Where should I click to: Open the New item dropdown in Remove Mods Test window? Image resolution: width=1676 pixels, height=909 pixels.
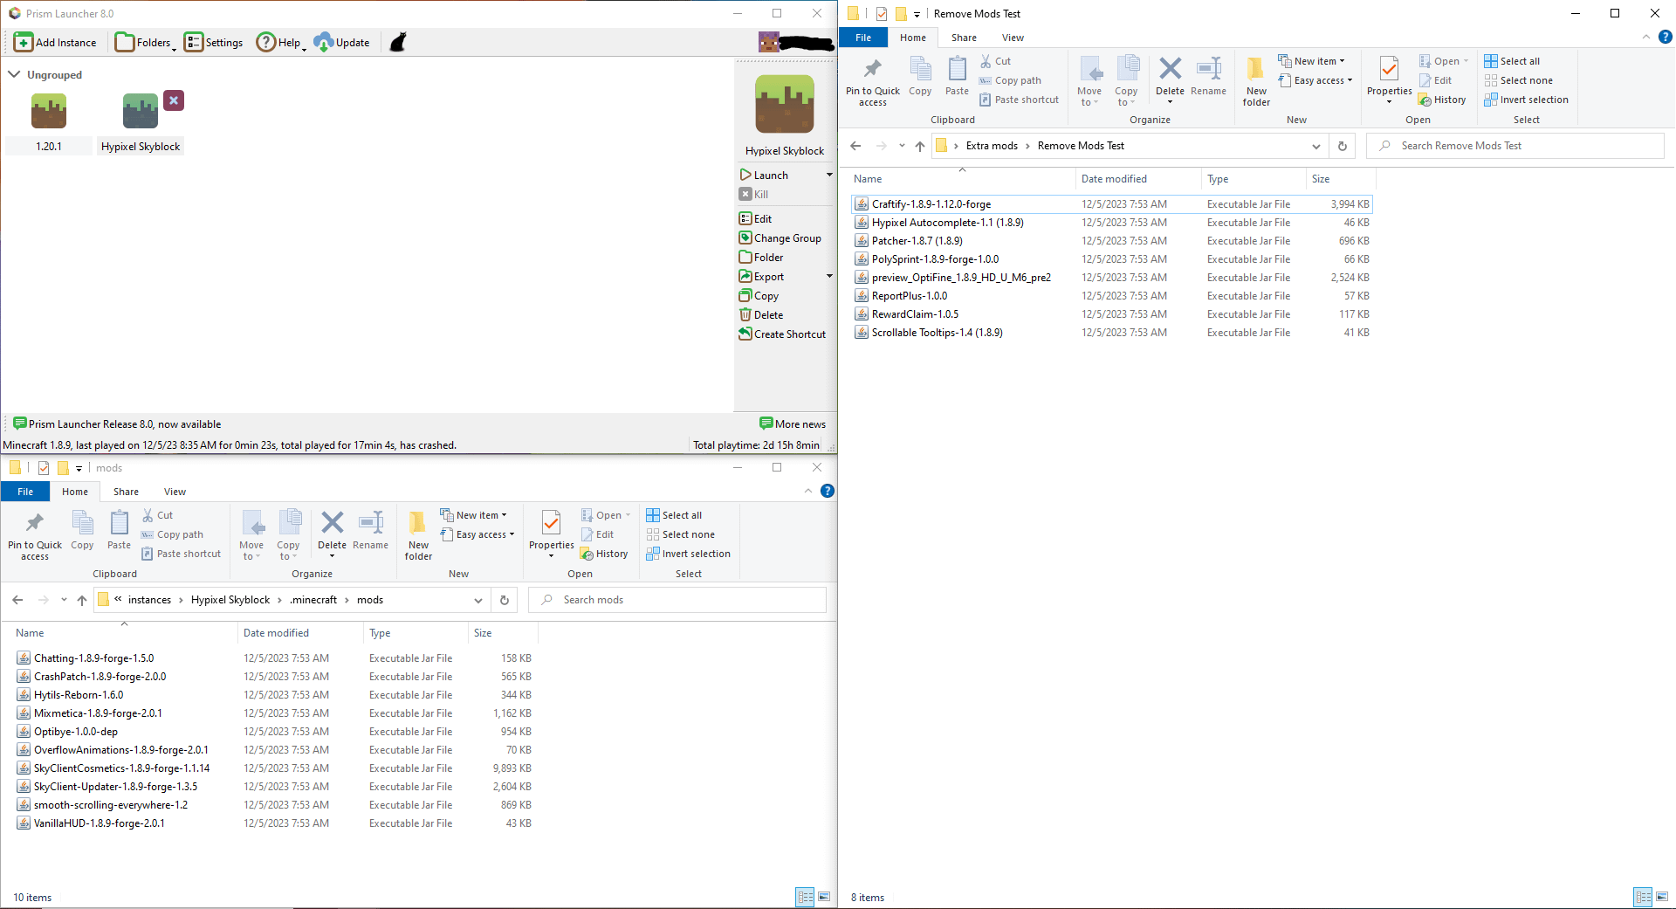tap(1311, 61)
